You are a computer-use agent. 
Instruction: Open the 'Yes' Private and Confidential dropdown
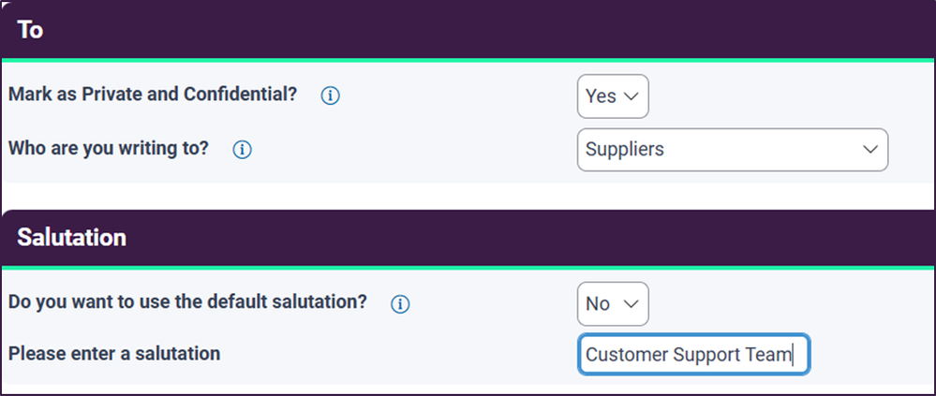tap(613, 96)
